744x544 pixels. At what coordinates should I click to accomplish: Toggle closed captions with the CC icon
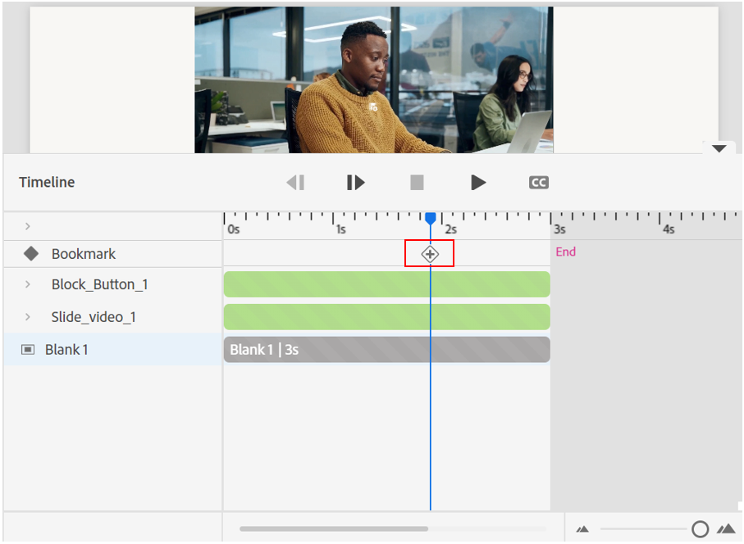[x=538, y=183]
